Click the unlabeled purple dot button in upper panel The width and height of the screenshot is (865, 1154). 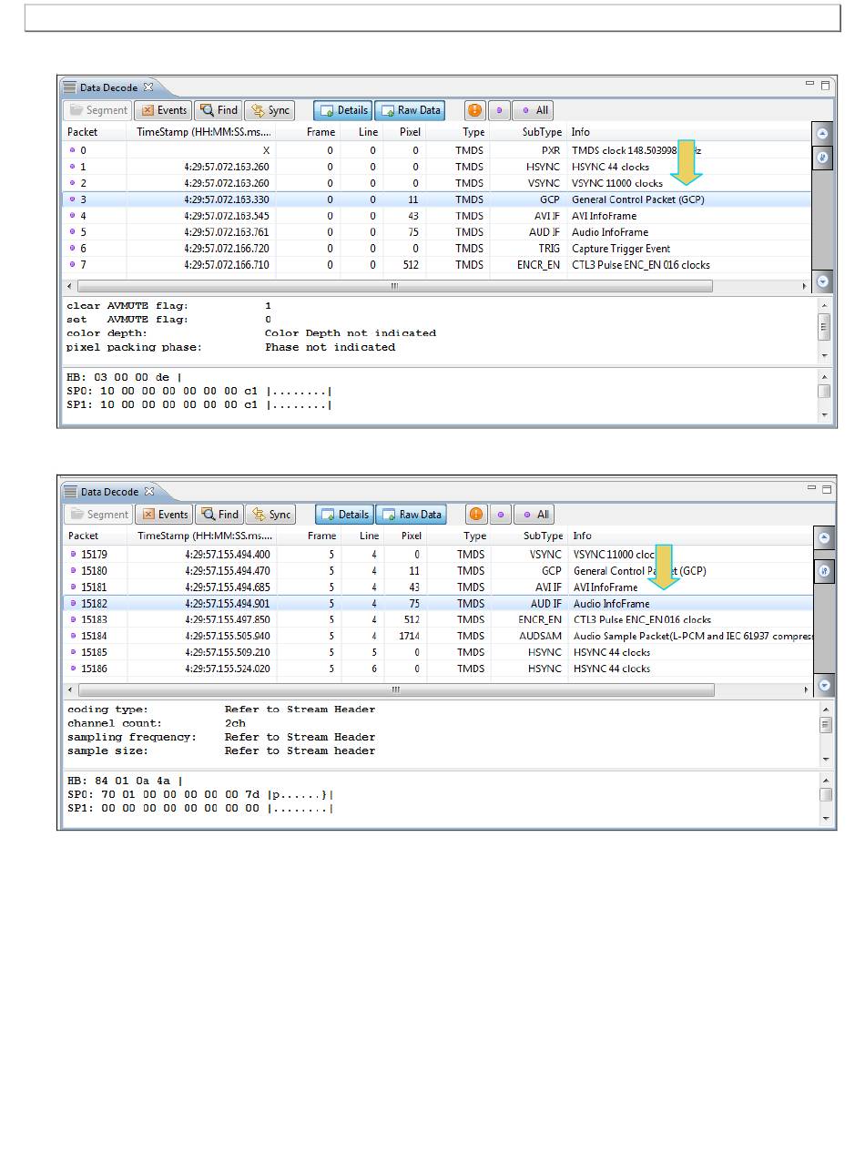pos(499,110)
